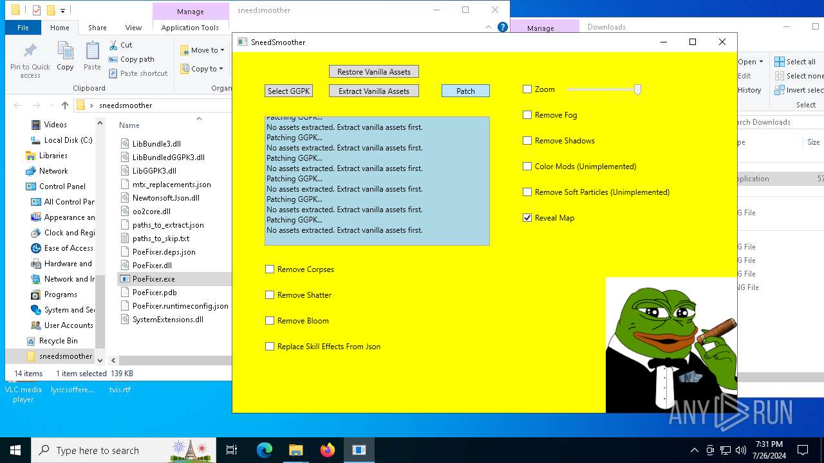Open the Open dropdown in Downloads window

750,62
